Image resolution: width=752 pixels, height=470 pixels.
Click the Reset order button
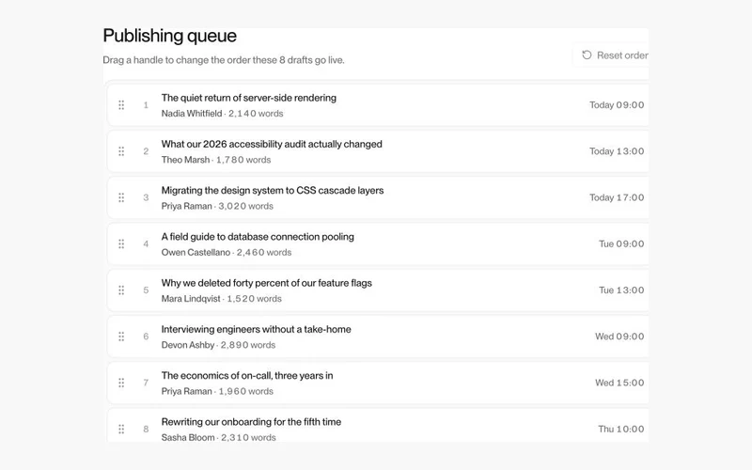610,55
